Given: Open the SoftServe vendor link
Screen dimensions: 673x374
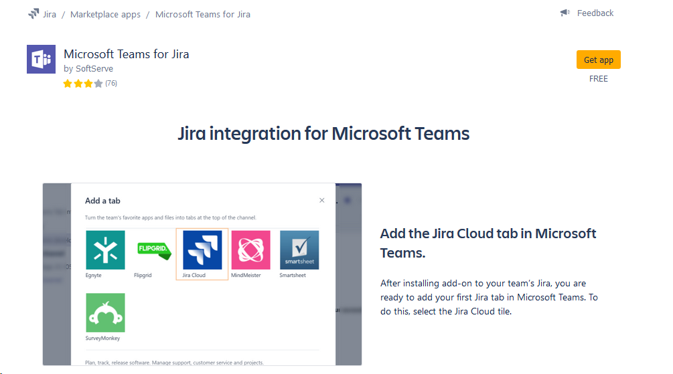Looking at the screenshot, I should coord(94,69).
